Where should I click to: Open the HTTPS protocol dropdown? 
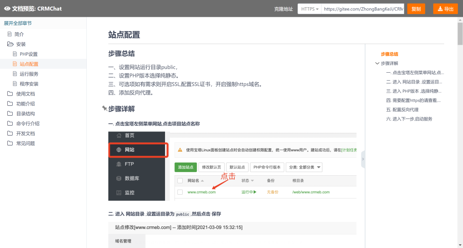pyautogui.click(x=309, y=9)
